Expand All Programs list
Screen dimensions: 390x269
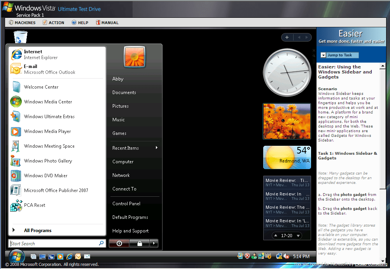pyautogui.click(x=57, y=231)
